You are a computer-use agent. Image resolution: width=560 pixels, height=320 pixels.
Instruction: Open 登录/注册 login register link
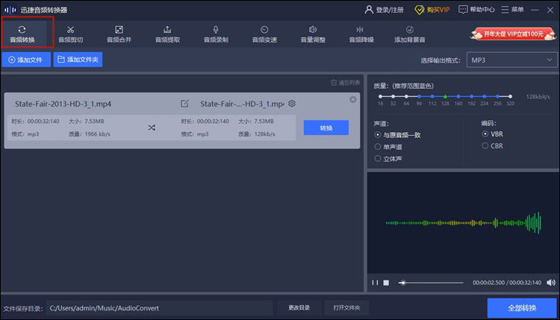point(384,10)
